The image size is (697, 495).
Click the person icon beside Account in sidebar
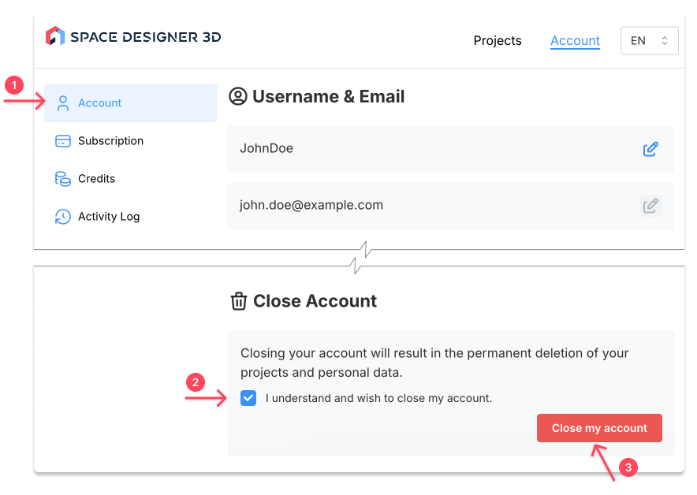[x=63, y=103]
